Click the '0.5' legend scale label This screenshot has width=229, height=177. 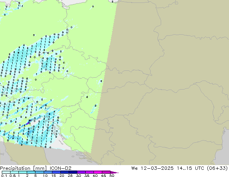12,176
